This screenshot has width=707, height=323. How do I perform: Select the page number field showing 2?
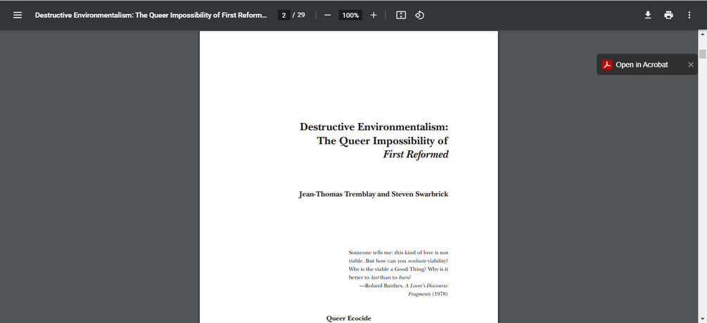tap(284, 15)
